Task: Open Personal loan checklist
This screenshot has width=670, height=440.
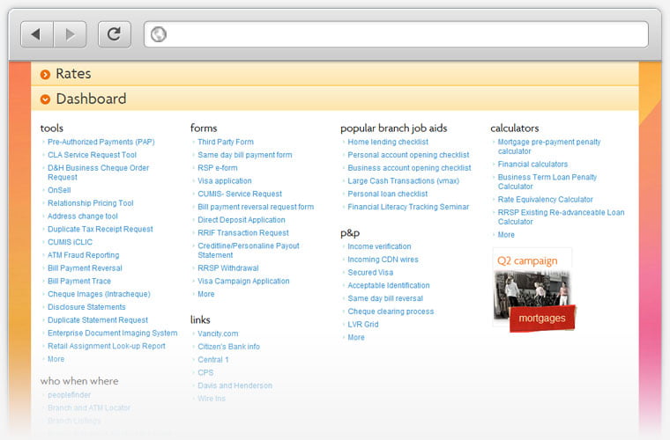Action: [x=388, y=194]
